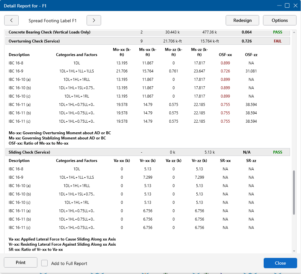This screenshot has height=274, width=301.
Task: Select the Spread Footing Label F1 text
Action: [52, 21]
